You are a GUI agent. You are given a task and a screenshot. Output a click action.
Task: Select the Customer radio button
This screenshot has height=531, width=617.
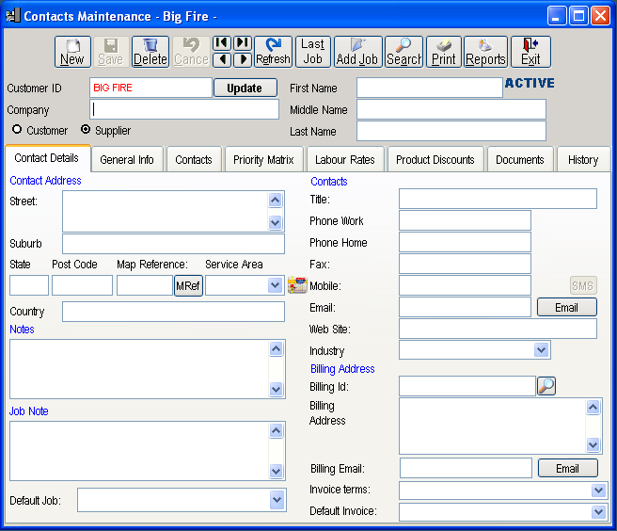pos(17,130)
